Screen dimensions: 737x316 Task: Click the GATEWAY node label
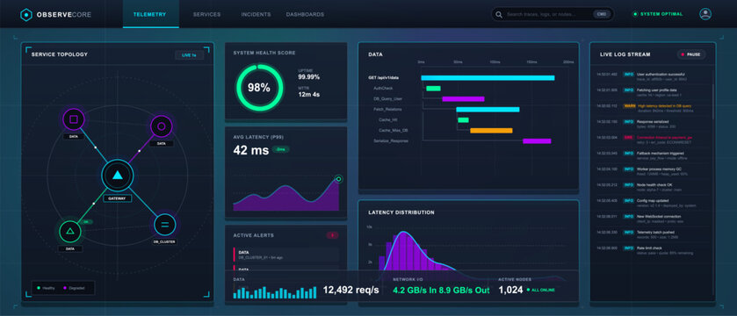[118, 198]
